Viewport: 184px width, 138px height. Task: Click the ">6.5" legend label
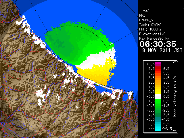pyautogui.click(x=151, y=64)
